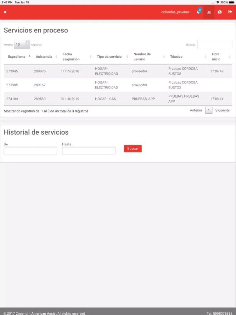This screenshot has height=315, width=236.
Task: Go to the home icon
Action: coord(5,12)
